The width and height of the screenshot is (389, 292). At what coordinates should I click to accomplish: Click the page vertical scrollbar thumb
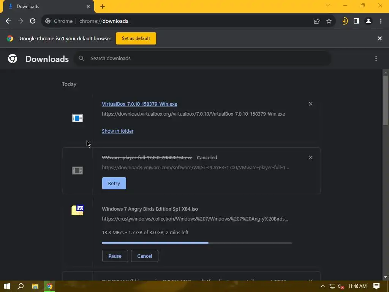(386, 100)
